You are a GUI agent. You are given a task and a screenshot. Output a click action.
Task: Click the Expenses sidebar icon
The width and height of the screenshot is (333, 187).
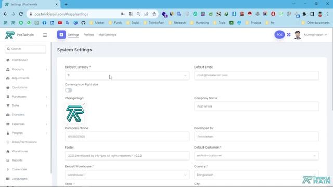click(8, 124)
